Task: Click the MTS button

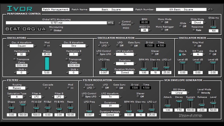Action: pyautogui.click(x=111, y=23)
